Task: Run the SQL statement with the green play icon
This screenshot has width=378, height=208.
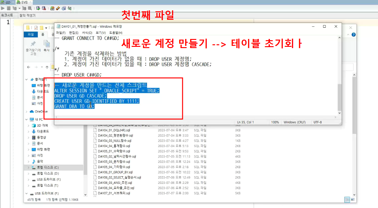Action: coord(3,8)
